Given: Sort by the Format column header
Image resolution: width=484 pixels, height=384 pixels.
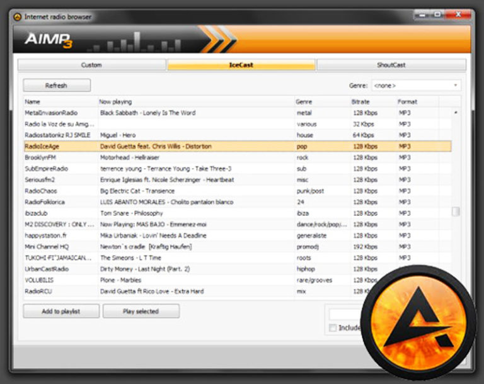Looking at the screenshot, I should 418,102.
